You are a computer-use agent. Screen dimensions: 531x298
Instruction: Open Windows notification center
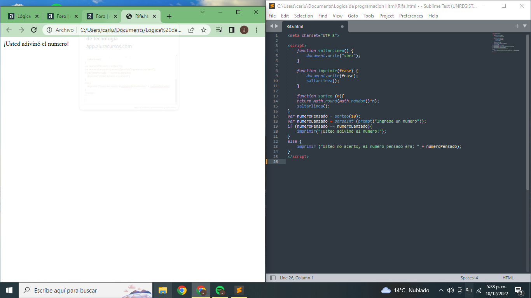click(x=519, y=290)
